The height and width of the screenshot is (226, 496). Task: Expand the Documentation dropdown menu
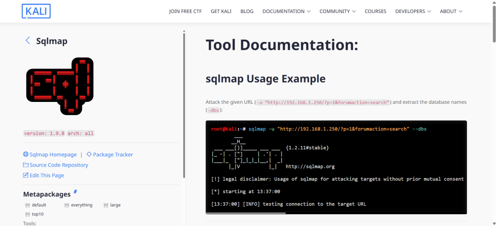(x=286, y=11)
